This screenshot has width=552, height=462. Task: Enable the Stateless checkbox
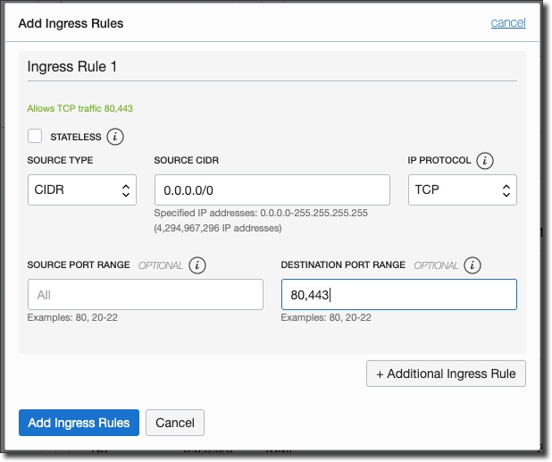click(36, 137)
